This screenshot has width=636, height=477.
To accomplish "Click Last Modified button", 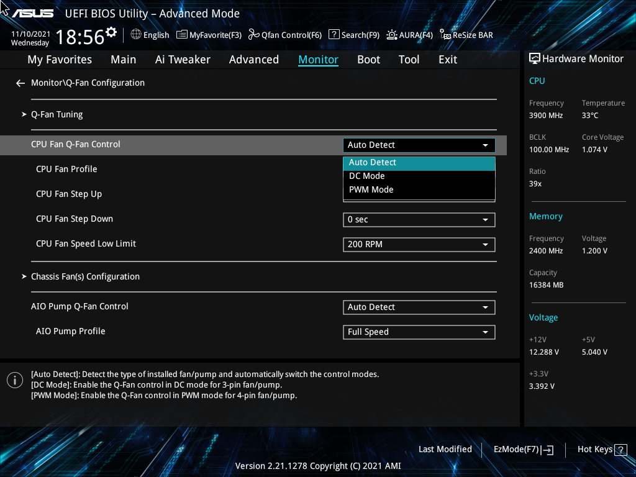I will click(445, 450).
